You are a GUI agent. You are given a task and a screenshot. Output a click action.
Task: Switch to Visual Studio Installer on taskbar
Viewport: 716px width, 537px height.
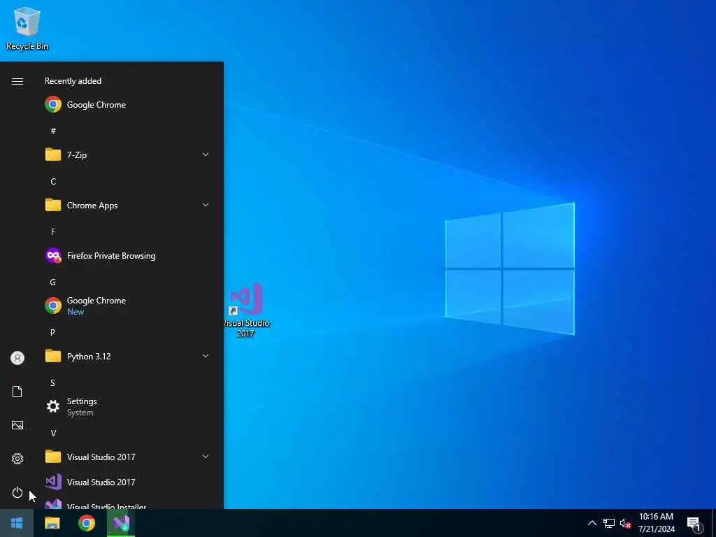pos(121,523)
